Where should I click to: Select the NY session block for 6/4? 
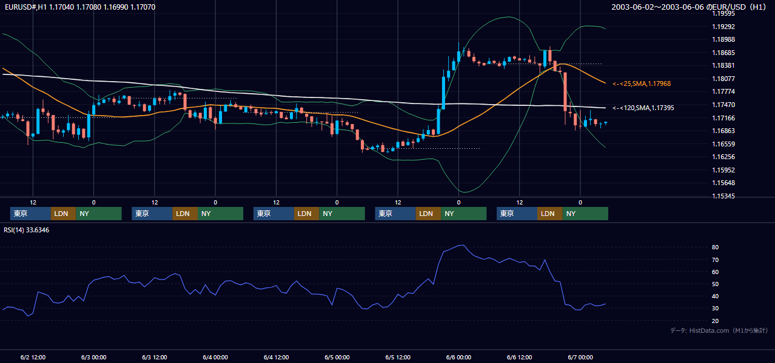(342, 214)
